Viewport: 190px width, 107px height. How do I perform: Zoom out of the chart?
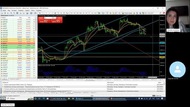[x=14, y=13]
